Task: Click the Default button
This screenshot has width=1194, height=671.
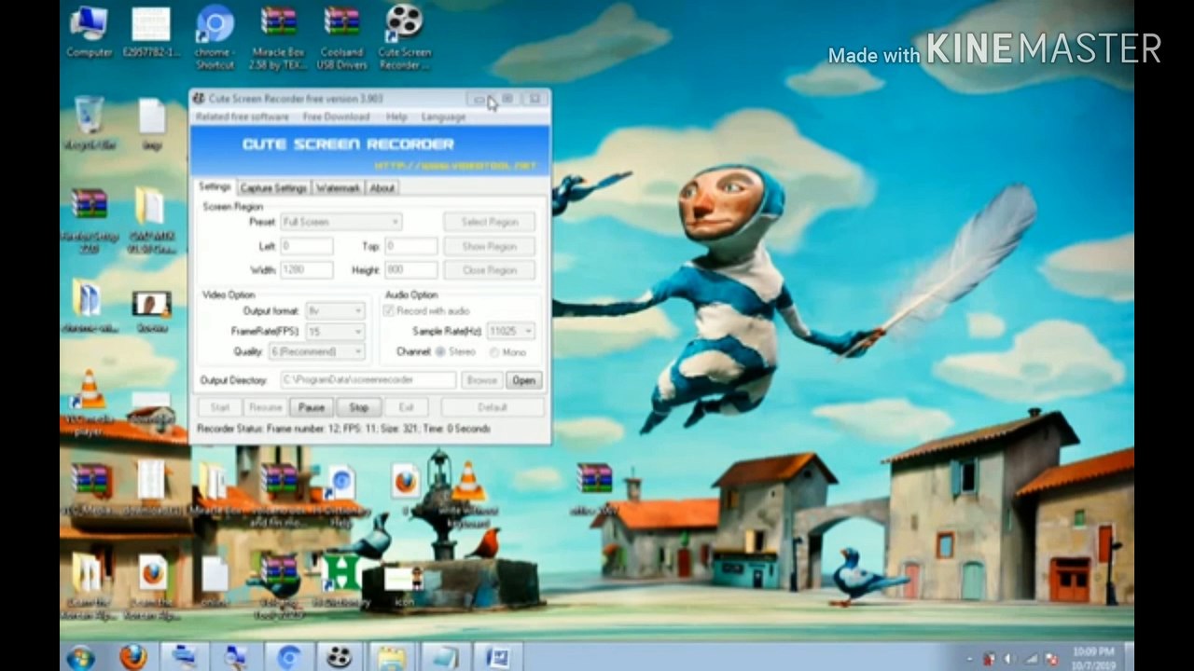Action: point(493,407)
